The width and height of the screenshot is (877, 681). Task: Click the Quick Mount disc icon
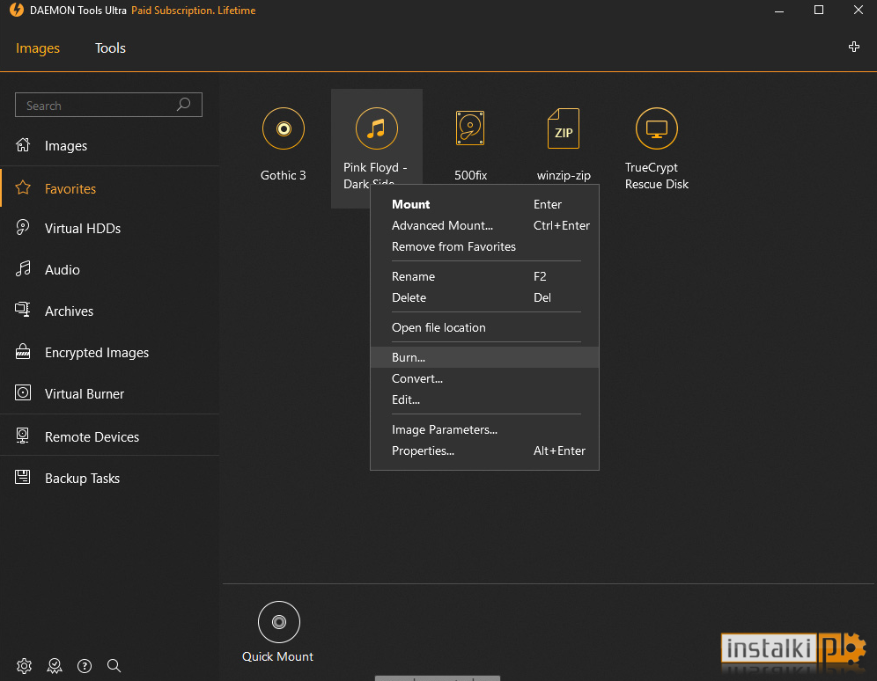278,622
